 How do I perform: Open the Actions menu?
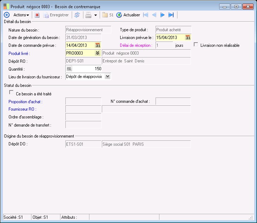tap(21, 15)
